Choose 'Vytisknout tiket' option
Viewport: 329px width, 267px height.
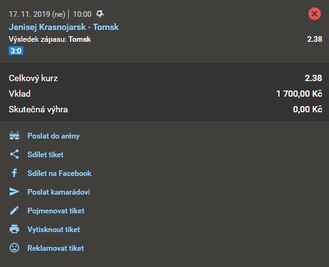[x=54, y=230]
